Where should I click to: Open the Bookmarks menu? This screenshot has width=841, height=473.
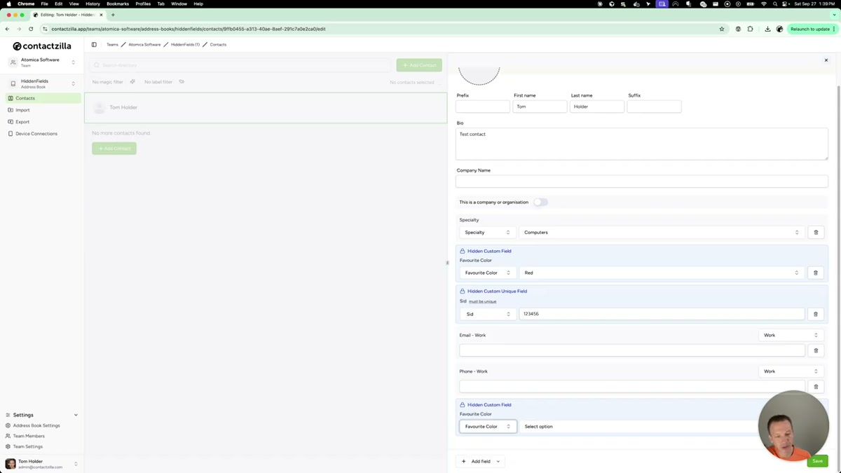117,4
